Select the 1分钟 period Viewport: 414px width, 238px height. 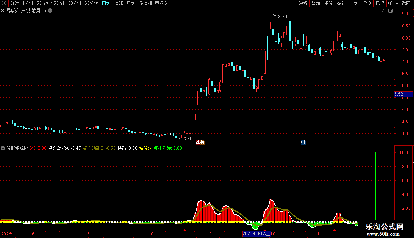[28, 3]
